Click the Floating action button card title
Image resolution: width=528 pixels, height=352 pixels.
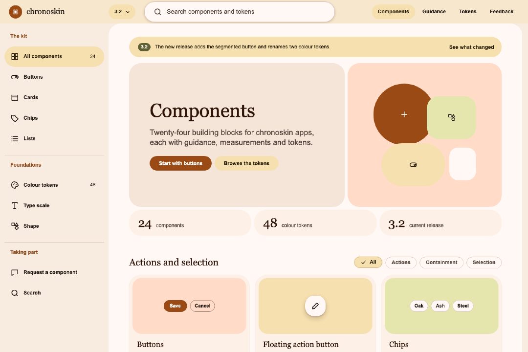point(301,345)
